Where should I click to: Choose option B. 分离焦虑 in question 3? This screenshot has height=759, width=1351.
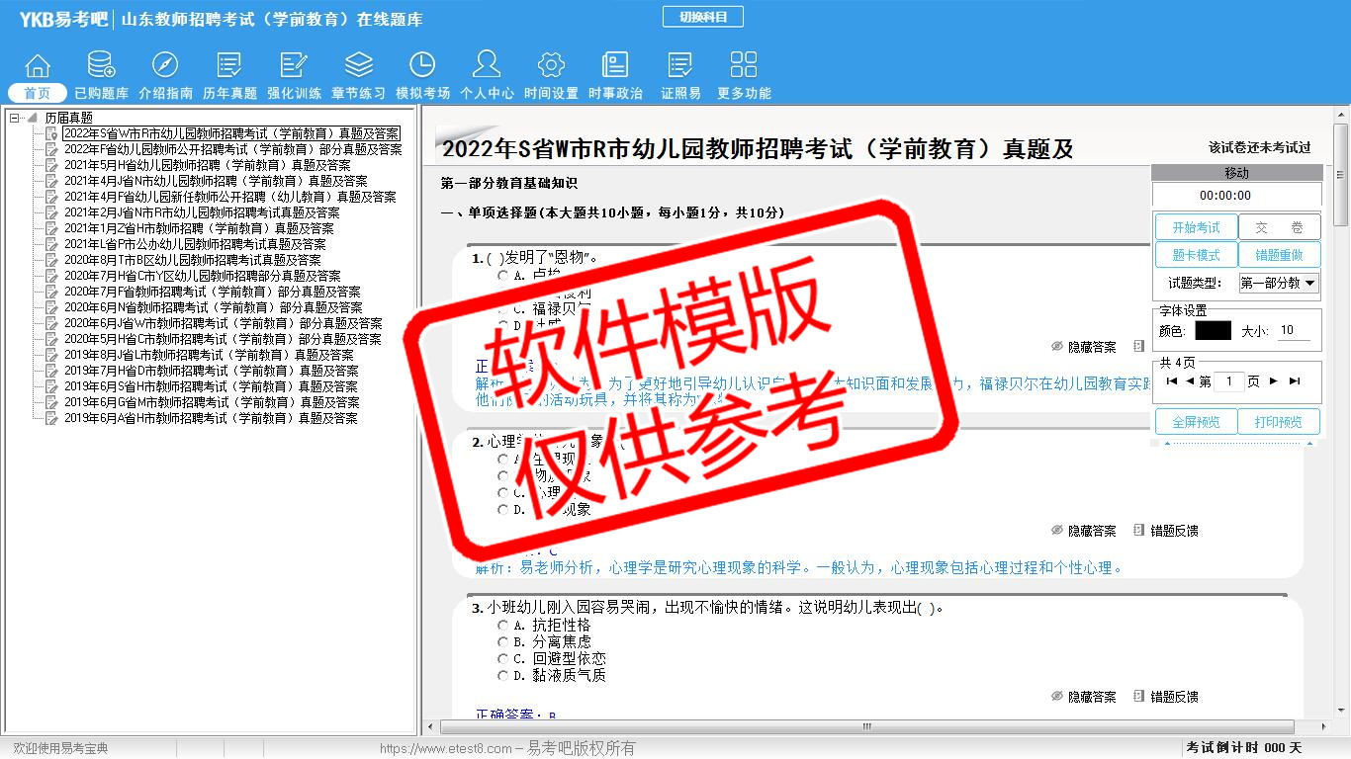click(503, 642)
